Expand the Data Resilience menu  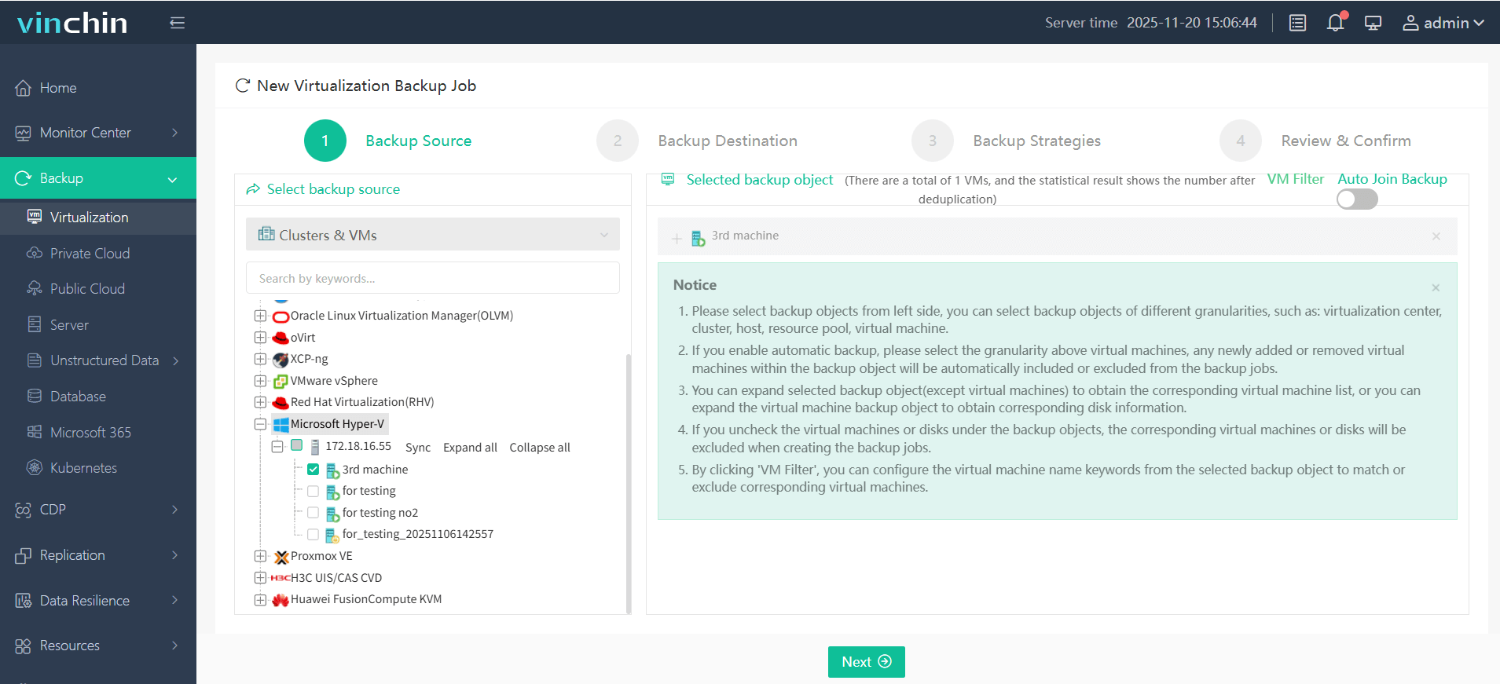98,601
